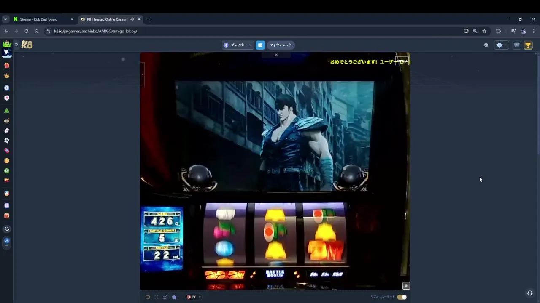The width and height of the screenshot is (540, 303).
Task: Open the プレイ中 currency dropdown
Action: 238,45
